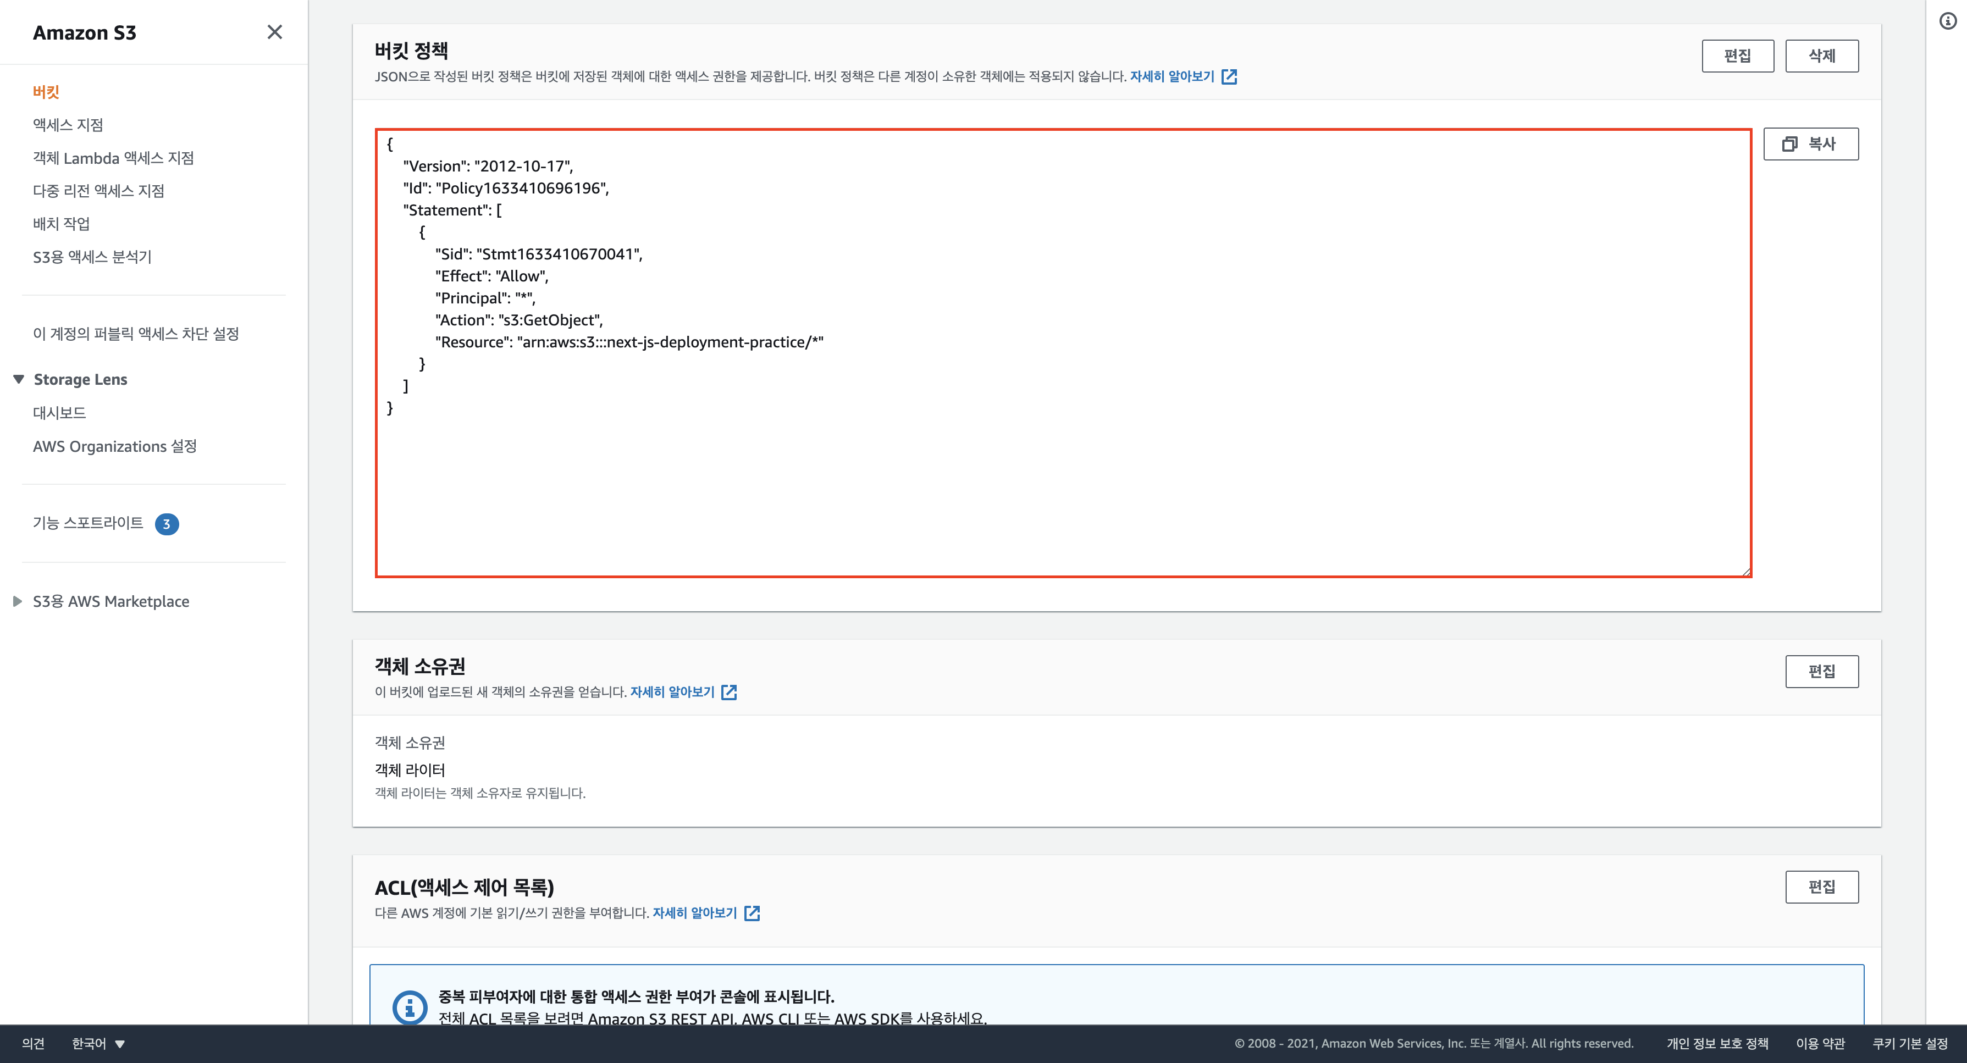Click 편집 button in ACL section
The width and height of the screenshot is (1967, 1063).
(x=1821, y=887)
